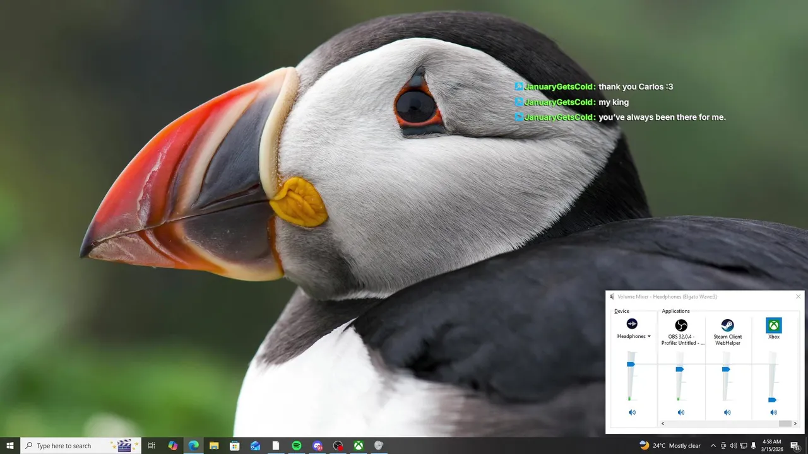Open the clapperboard search highlights icon
The width and height of the screenshot is (808, 454).
coord(124,445)
